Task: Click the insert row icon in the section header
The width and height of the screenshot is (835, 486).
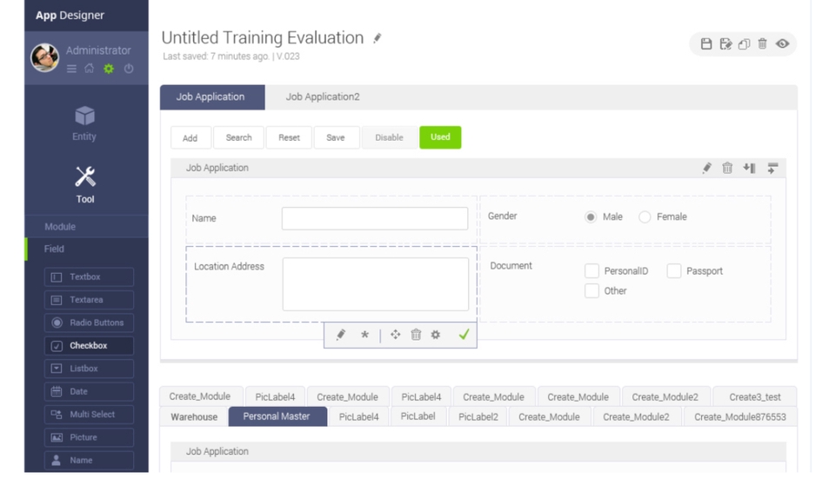Action: 772,168
